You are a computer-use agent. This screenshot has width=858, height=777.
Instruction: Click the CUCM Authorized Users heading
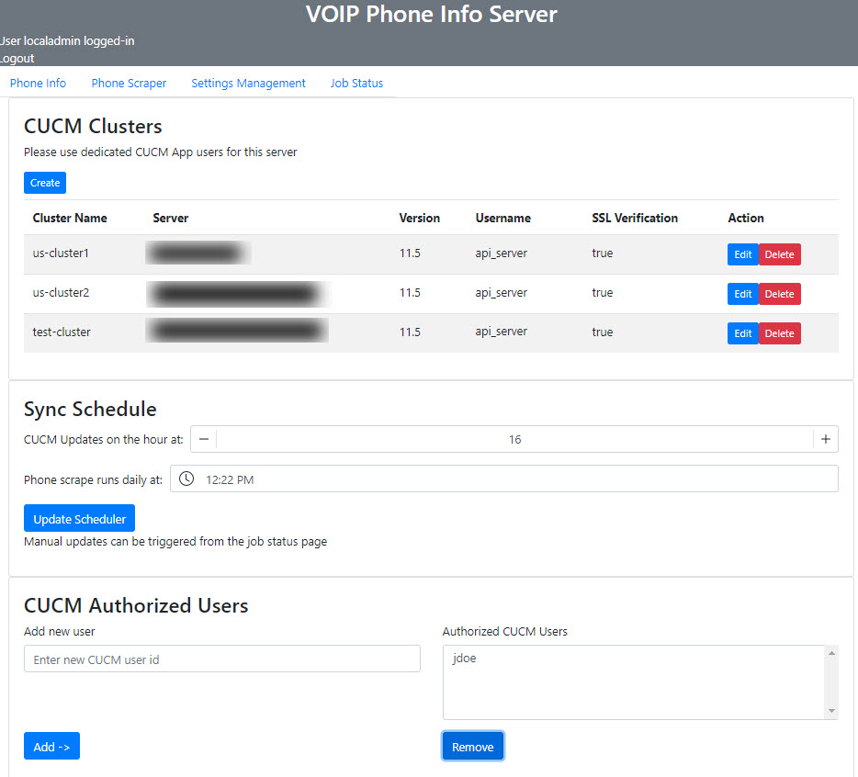[136, 605]
